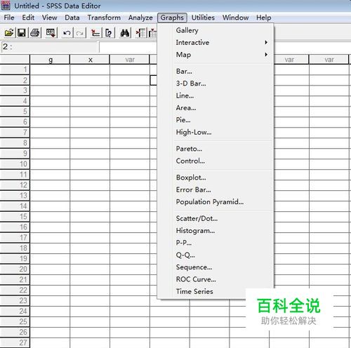351x348 pixels.
Task: Click the Save File floppy icon
Action: coord(22,32)
